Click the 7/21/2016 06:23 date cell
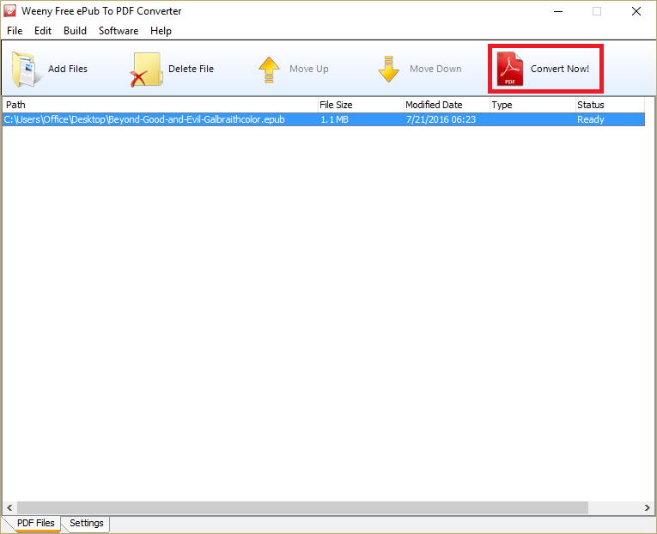The width and height of the screenshot is (657, 534). click(441, 119)
